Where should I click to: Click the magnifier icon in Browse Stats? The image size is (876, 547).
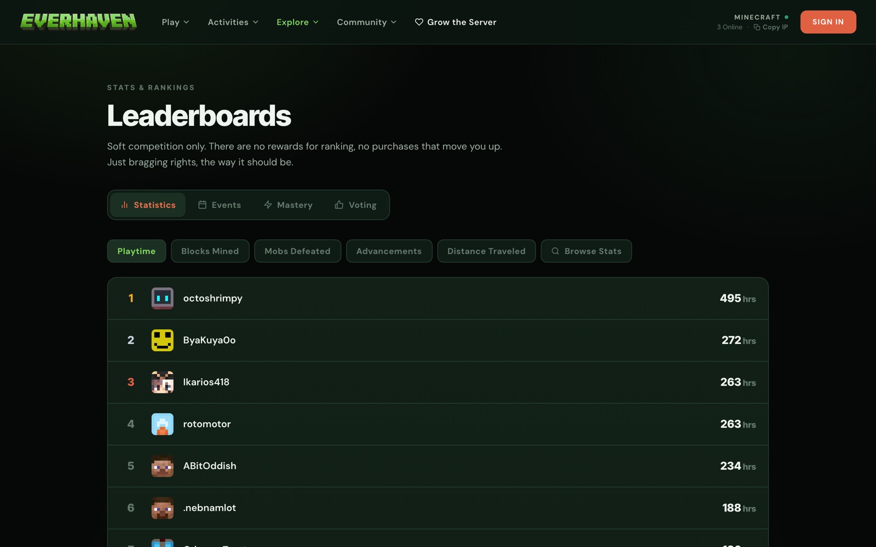point(555,251)
